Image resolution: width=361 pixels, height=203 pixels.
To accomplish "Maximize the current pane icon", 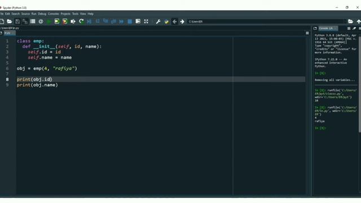I will 138,21.
